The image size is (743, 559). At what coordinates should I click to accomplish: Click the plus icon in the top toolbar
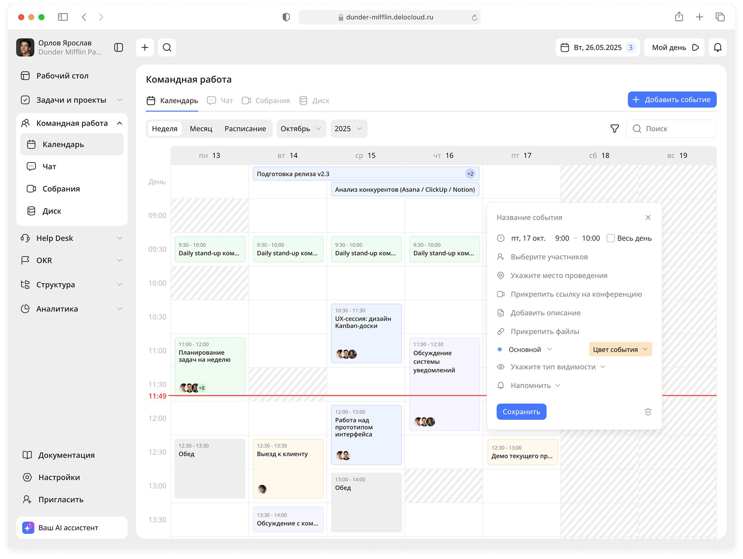tap(145, 47)
